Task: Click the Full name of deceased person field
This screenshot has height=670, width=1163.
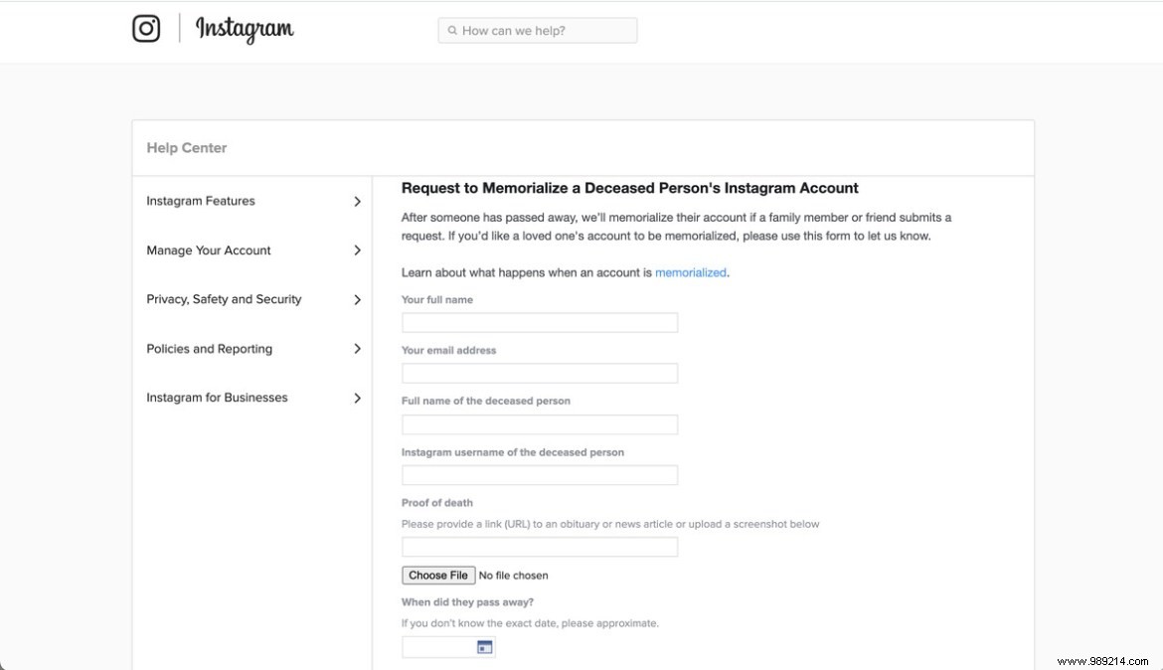Action: [x=539, y=423]
